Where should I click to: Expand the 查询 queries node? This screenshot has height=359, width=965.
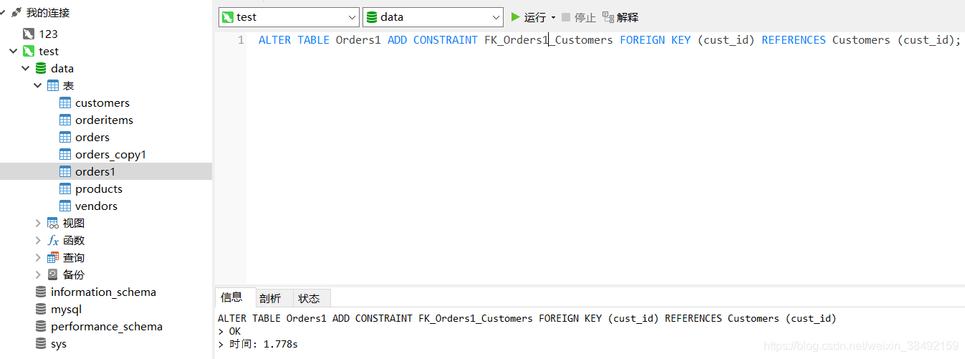[x=38, y=257]
